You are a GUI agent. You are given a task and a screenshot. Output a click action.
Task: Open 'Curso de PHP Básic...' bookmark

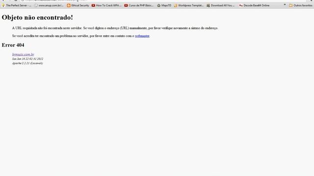coord(139,5)
